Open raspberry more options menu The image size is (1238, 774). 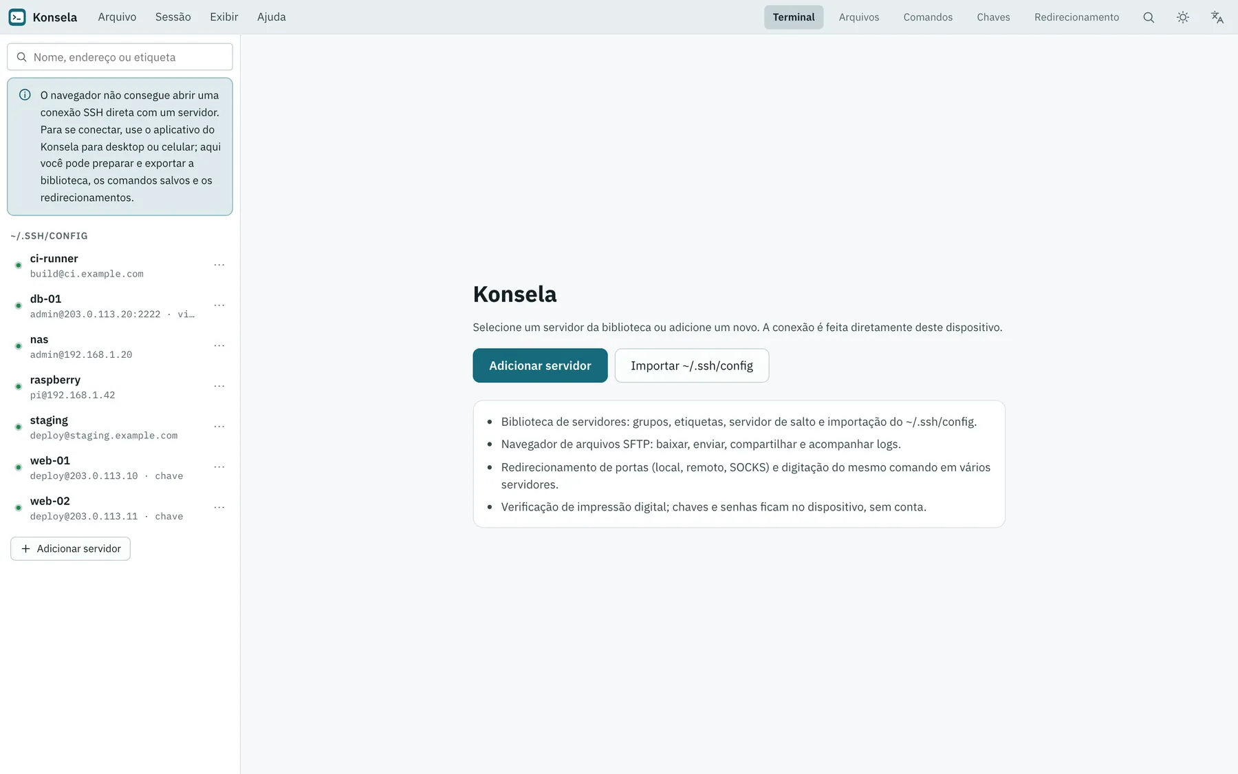[x=219, y=386]
